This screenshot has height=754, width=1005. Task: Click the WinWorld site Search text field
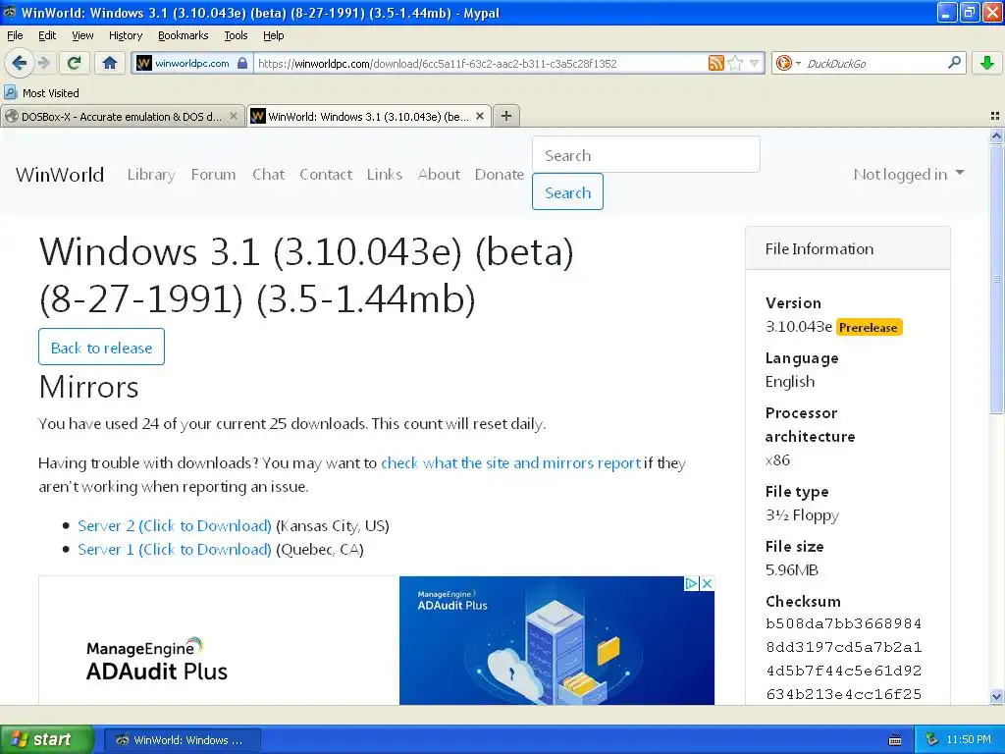click(646, 154)
